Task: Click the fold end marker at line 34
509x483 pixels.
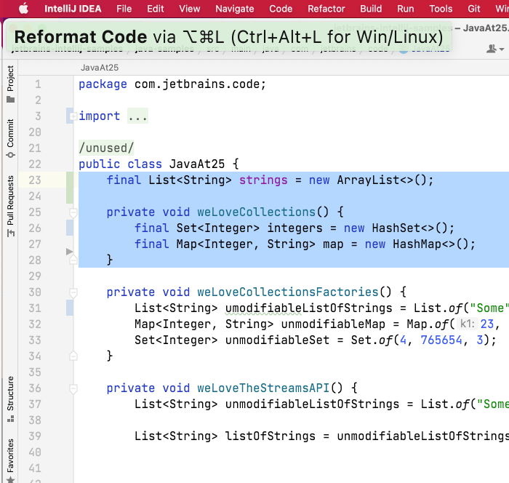Action: click(73, 356)
